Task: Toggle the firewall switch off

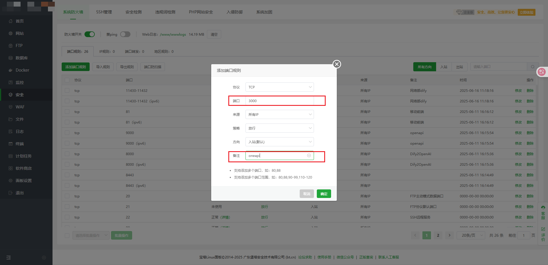Action: (x=90, y=34)
